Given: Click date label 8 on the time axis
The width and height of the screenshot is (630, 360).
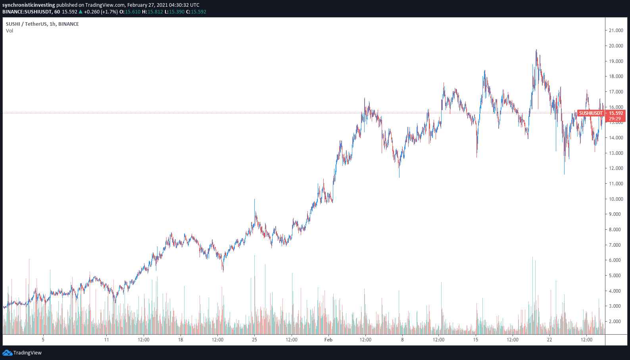Looking at the screenshot, I should tap(402, 340).
